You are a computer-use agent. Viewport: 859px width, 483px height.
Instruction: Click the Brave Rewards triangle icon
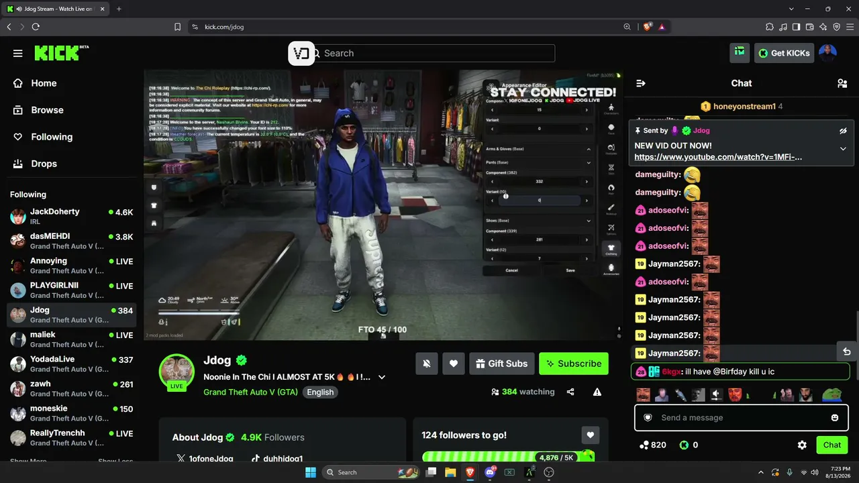click(x=662, y=27)
